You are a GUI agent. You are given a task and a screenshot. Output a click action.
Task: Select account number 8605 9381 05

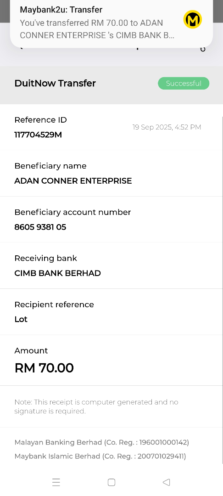tap(40, 227)
